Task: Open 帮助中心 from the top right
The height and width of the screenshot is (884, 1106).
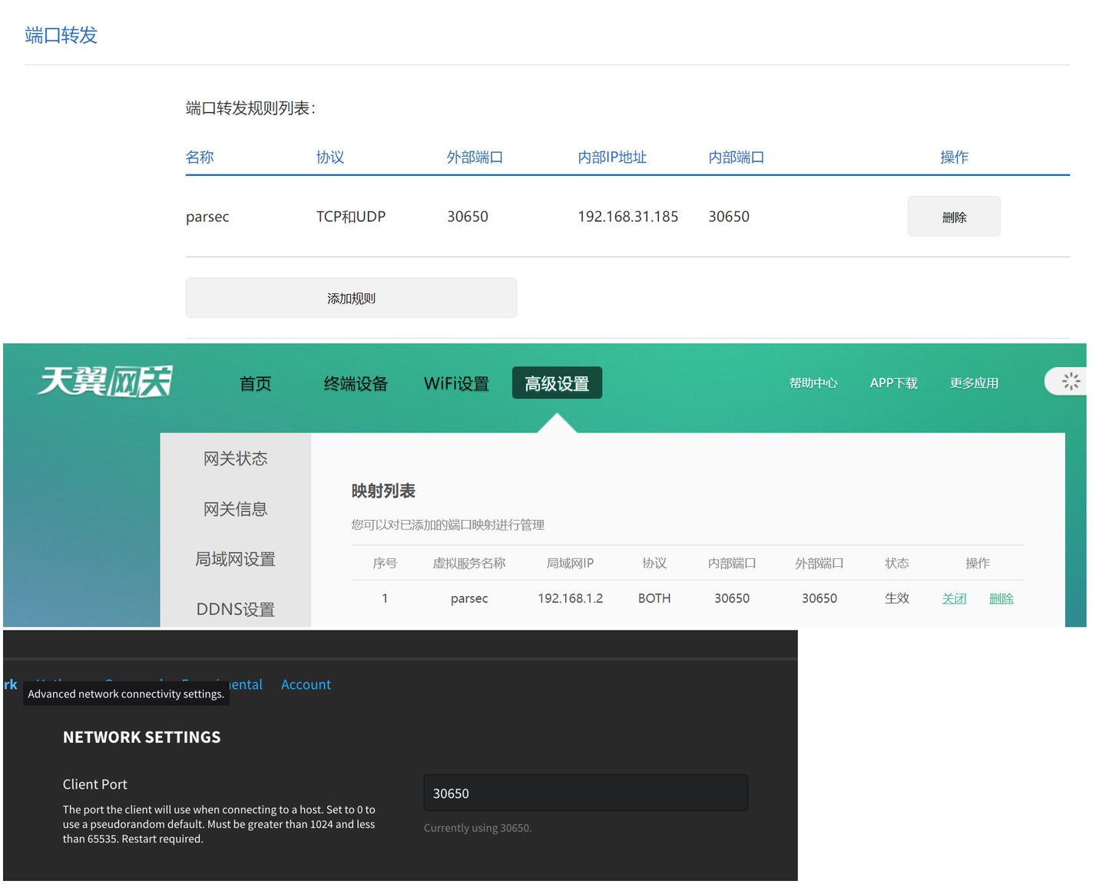Action: 814,382
